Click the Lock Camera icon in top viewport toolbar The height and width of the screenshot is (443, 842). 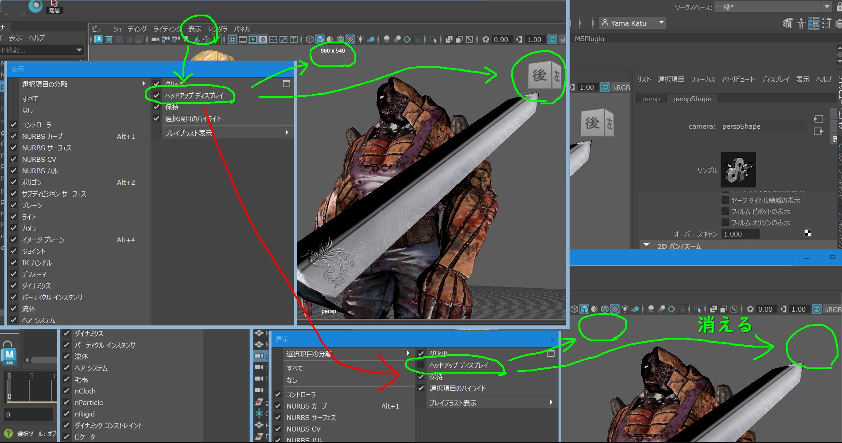coord(165,39)
